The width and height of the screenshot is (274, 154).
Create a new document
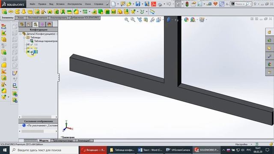pos(113,4)
